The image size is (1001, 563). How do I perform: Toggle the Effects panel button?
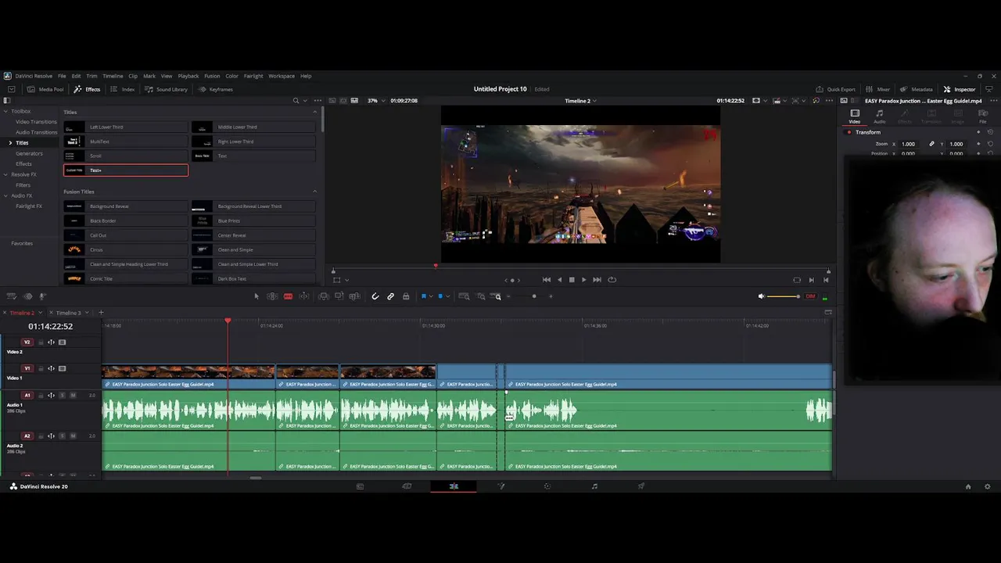(x=87, y=89)
